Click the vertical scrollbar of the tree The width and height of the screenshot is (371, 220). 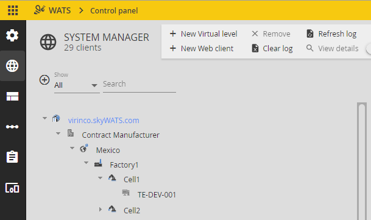coord(362,161)
